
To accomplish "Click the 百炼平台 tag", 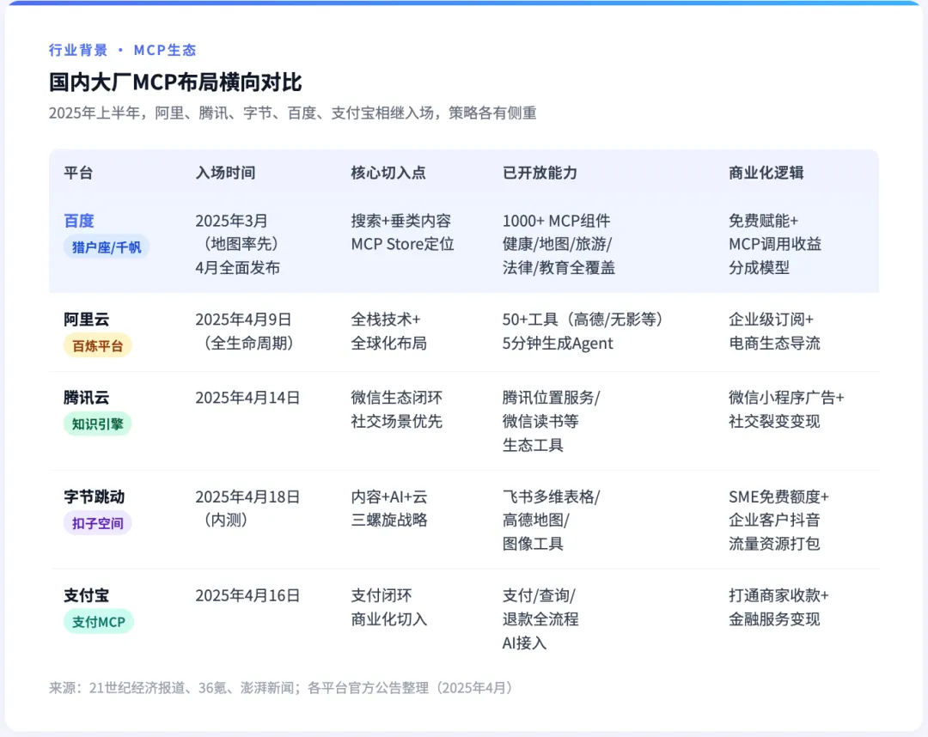I will (x=98, y=345).
